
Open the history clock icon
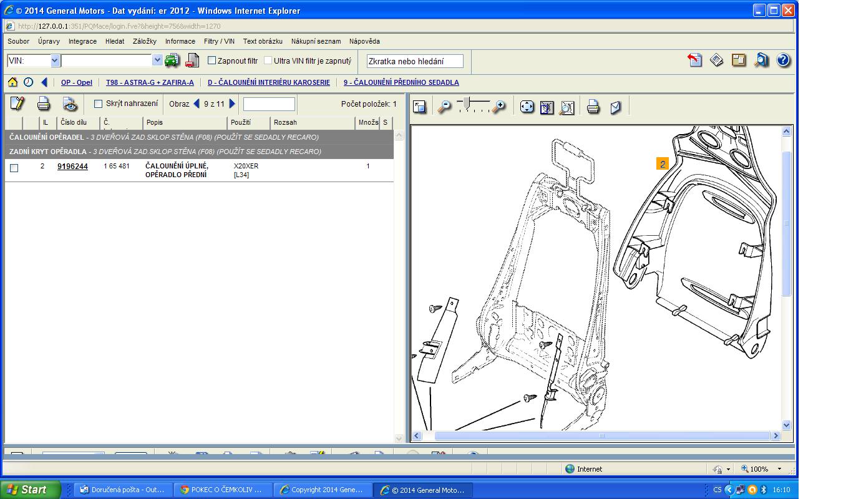[29, 82]
